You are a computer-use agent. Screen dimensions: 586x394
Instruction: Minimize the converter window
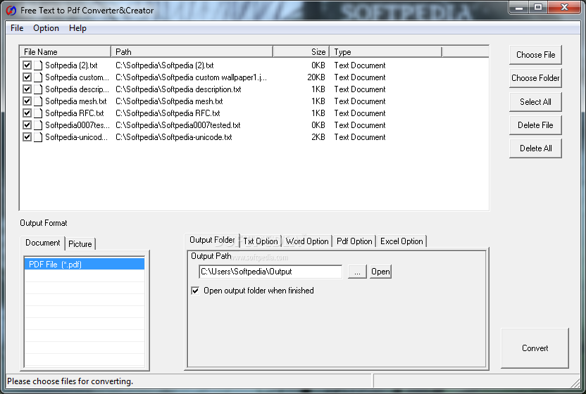(519, 8)
